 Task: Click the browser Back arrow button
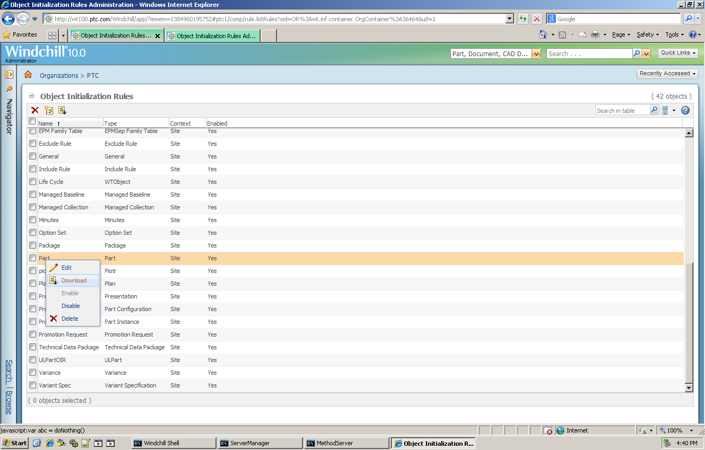8,19
